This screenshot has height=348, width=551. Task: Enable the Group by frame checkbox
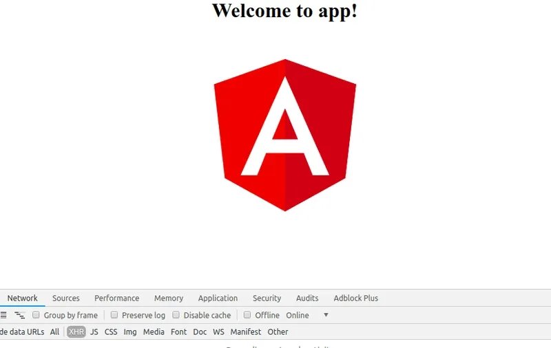(36, 315)
